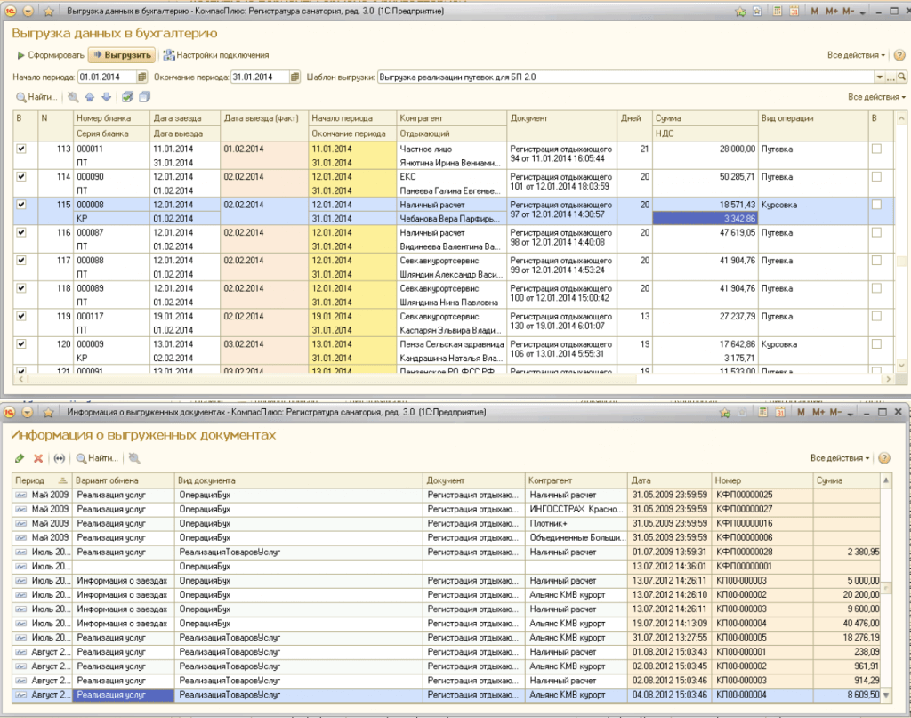
Task: Uncheck the checkbox for row 113
Action: click(x=21, y=149)
